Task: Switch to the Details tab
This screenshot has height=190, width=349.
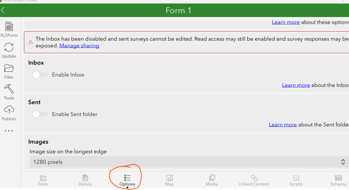Action: [x=85, y=180]
